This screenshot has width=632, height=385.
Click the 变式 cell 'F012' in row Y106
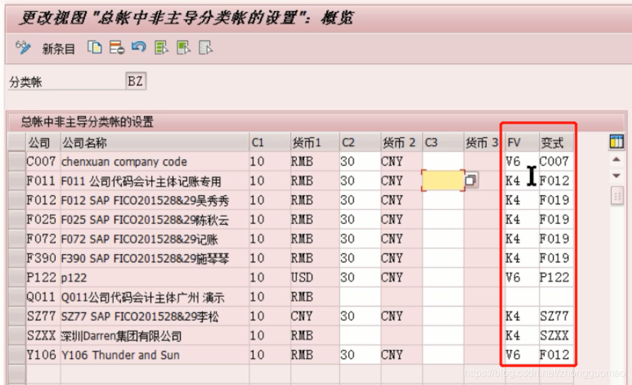[557, 355]
